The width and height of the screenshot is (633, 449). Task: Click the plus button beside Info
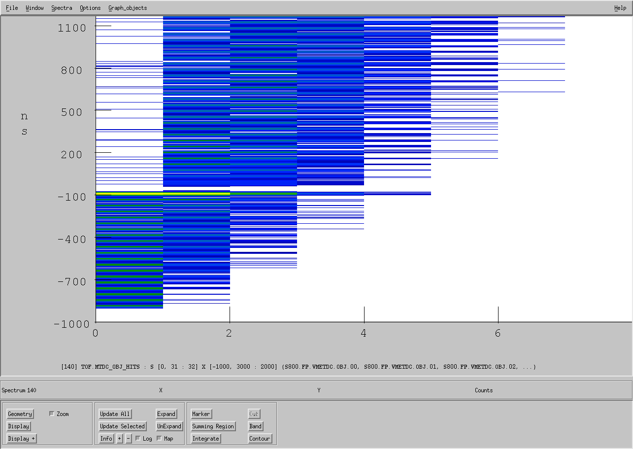(x=120, y=439)
